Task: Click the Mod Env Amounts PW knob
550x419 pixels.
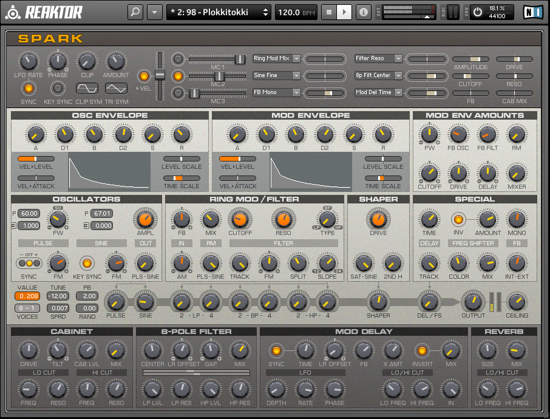Action: [429, 134]
